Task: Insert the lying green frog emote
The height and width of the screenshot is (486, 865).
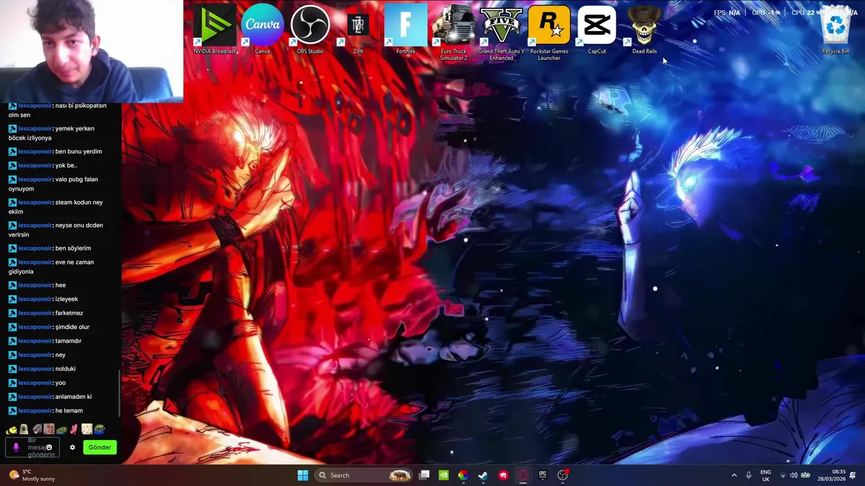Action: click(x=61, y=429)
